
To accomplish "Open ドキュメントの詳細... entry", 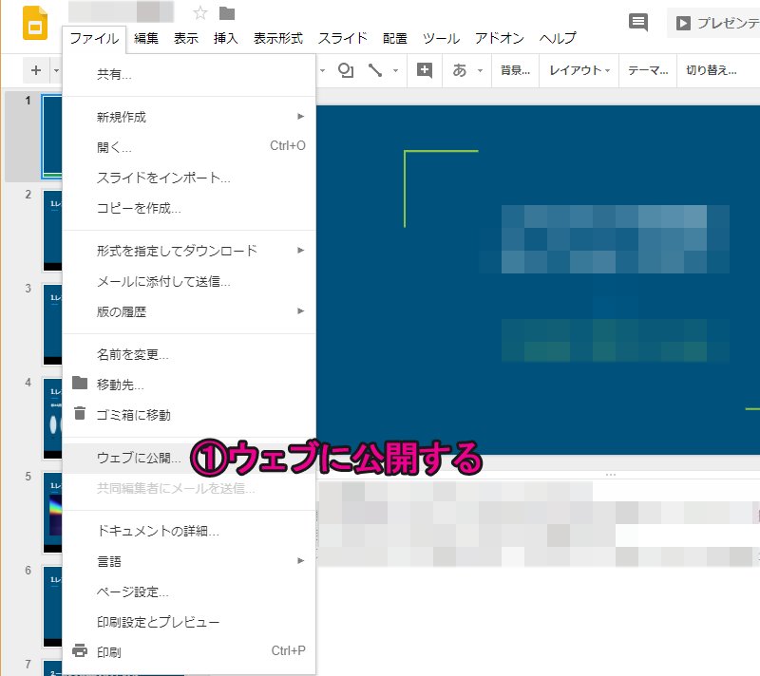I will click(189, 532).
